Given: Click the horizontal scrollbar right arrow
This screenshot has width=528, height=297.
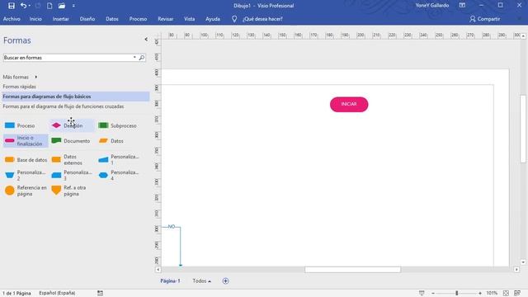Looking at the screenshot, I should pyautogui.click(x=516, y=270).
